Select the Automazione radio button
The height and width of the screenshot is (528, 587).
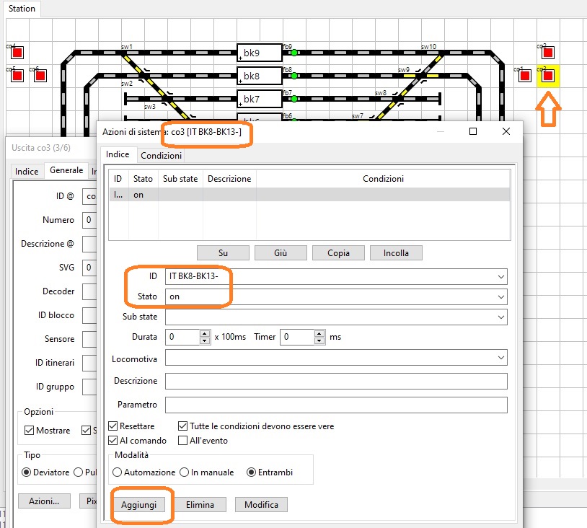118,472
